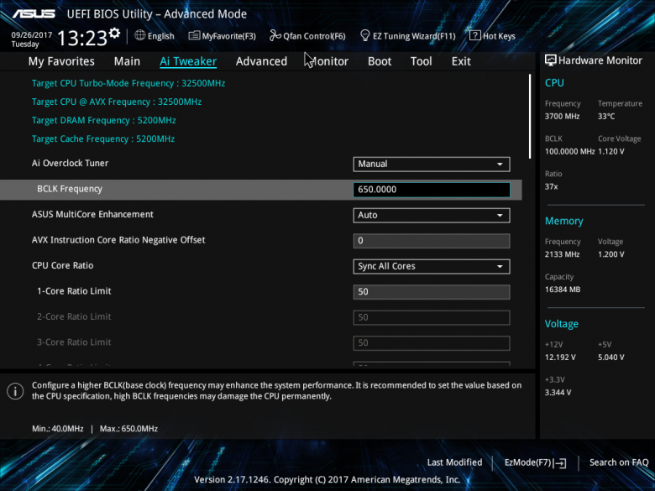Open the Advanced tab

[x=261, y=61]
